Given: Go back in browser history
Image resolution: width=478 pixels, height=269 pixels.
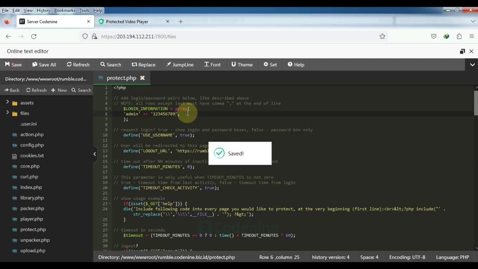Looking at the screenshot, I should [x=8, y=36].
